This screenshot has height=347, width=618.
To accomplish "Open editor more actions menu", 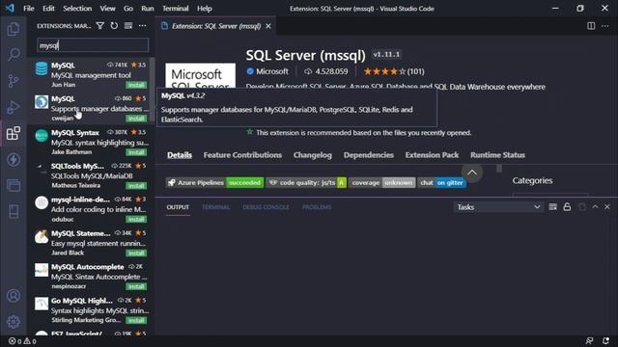I will [605, 26].
